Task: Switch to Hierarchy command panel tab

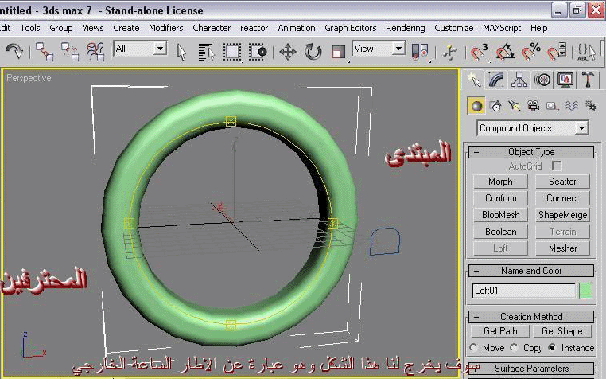Action: (519, 80)
